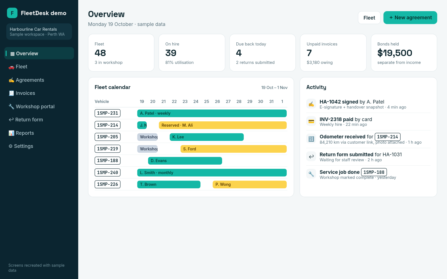Click the 1SMP-188 tag in Service job activity
The width and height of the screenshot is (447, 279).
pyautogui.click(x=374, y=172)
